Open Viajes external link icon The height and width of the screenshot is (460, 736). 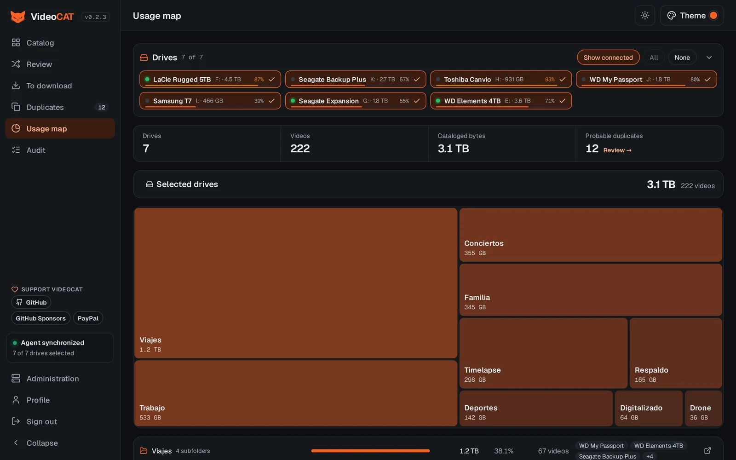coord(707,451)
